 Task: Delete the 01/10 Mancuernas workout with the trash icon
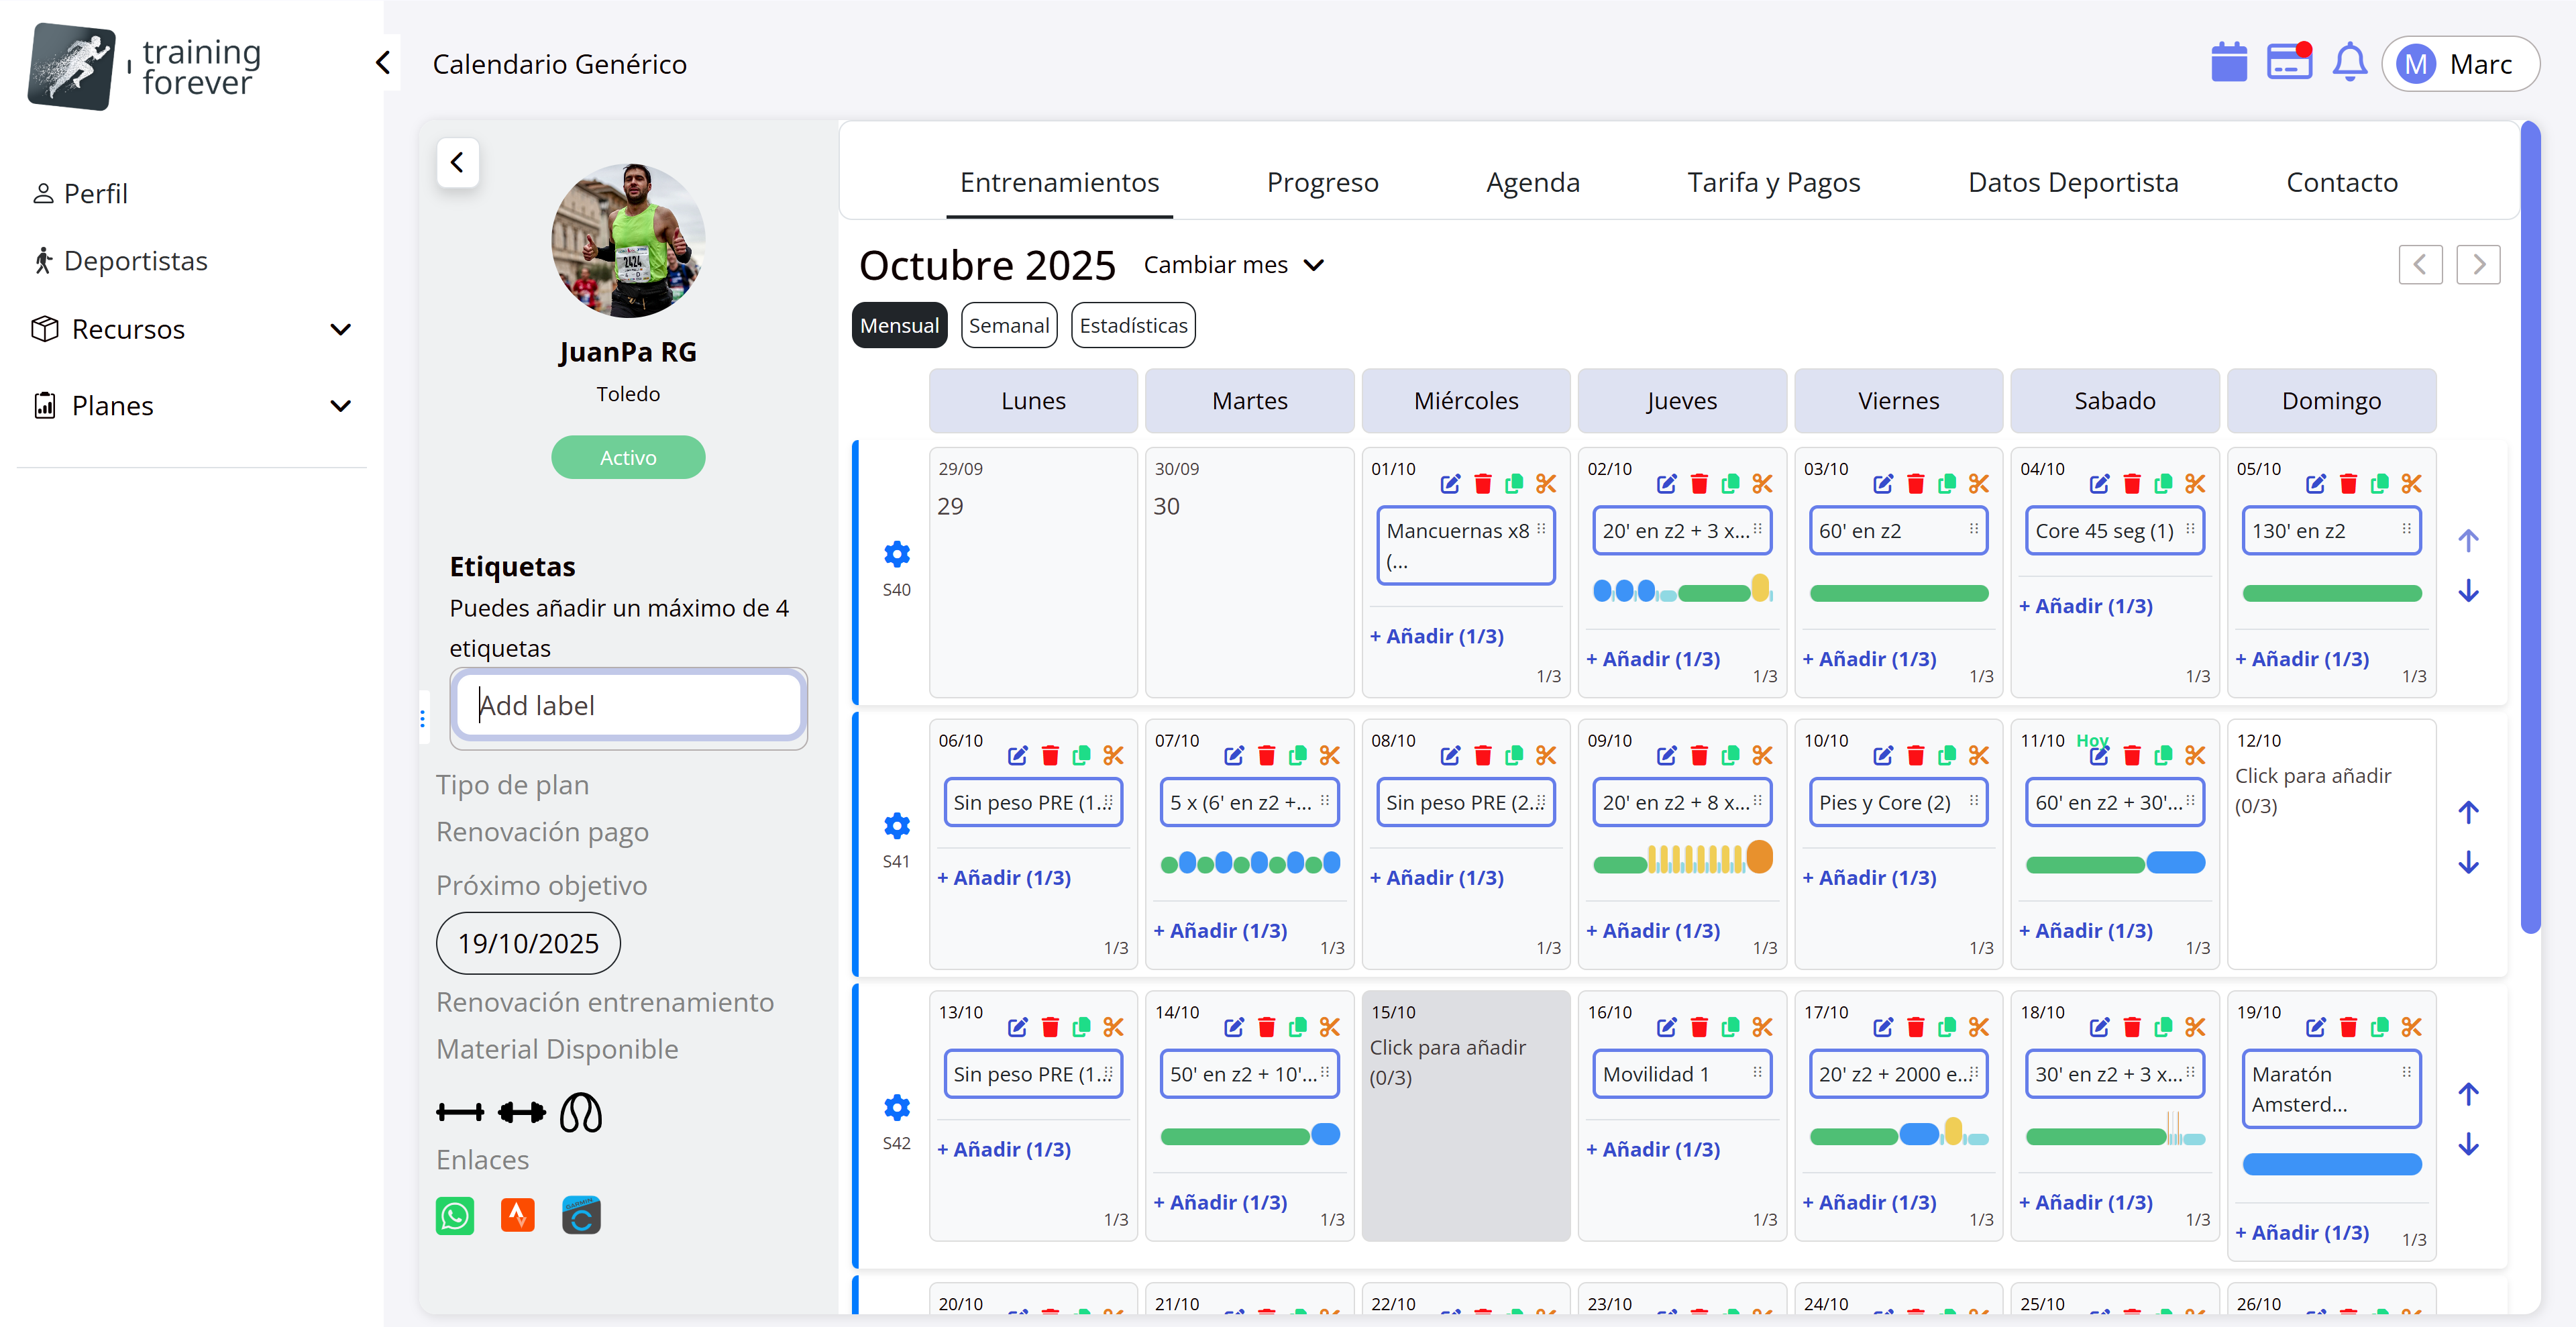[x=1482, y=484]
